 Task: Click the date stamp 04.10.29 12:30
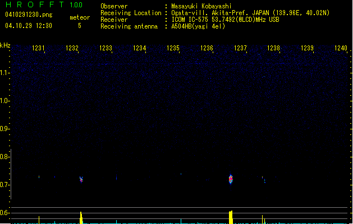(29, 26)
